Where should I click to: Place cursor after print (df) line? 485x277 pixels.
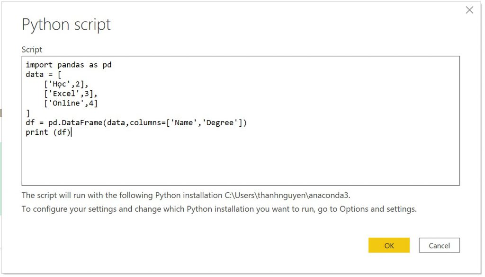coord(72,132)
